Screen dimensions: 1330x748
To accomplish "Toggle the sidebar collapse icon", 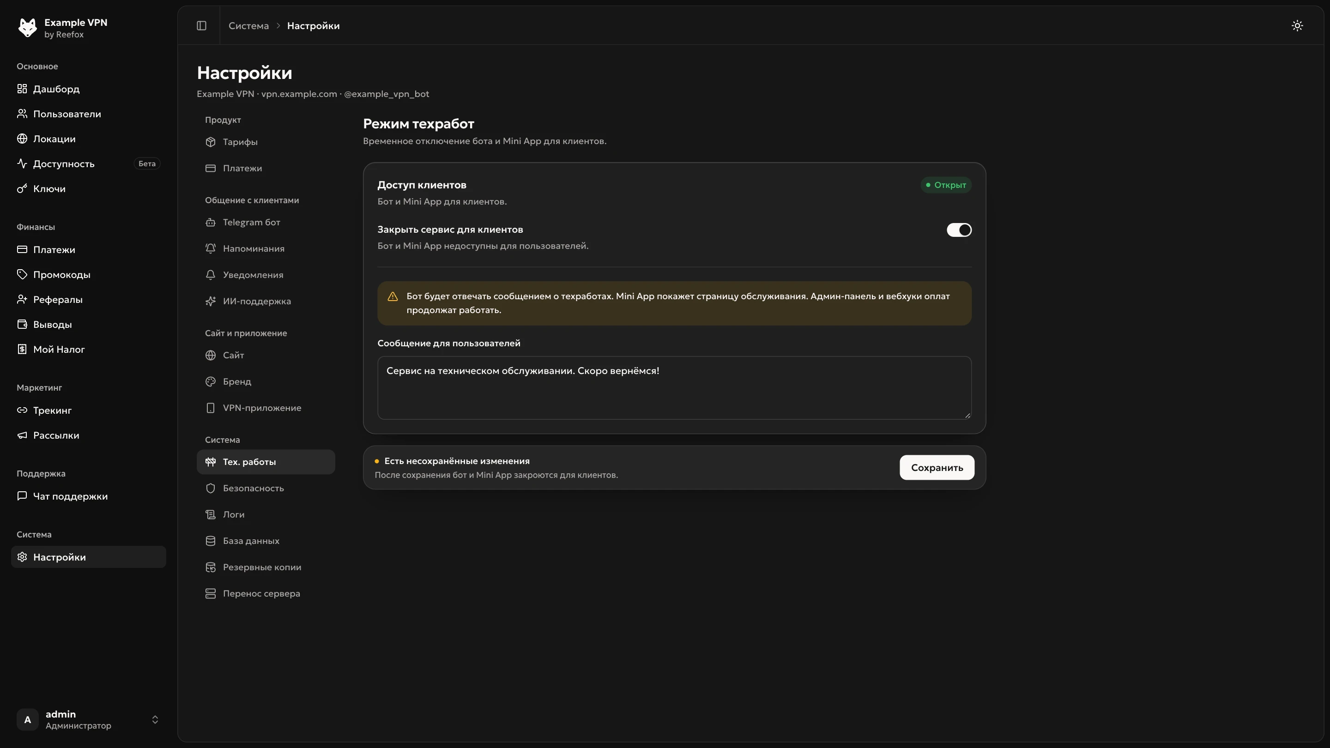I will 201,26.
